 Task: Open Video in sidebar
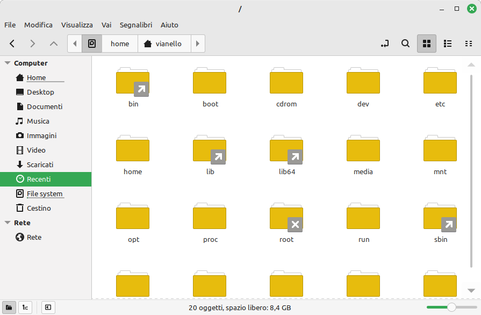click(x=46, y=150)
